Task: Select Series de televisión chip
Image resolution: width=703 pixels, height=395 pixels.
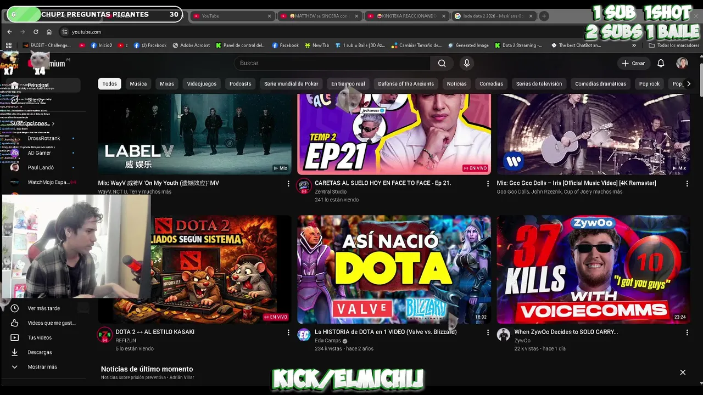Action: tap(539, 84)
